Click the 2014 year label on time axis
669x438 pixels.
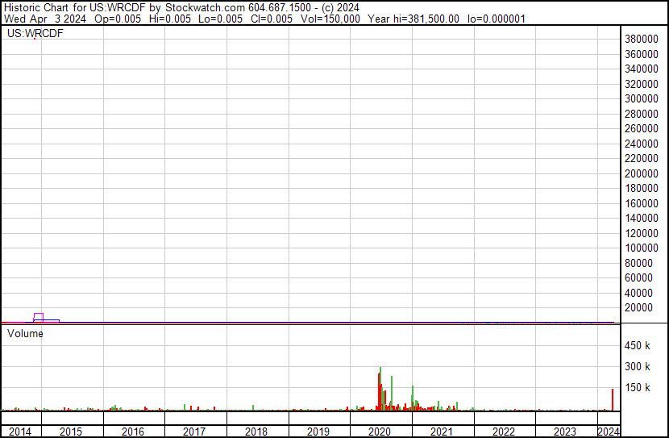coord(19,432)
